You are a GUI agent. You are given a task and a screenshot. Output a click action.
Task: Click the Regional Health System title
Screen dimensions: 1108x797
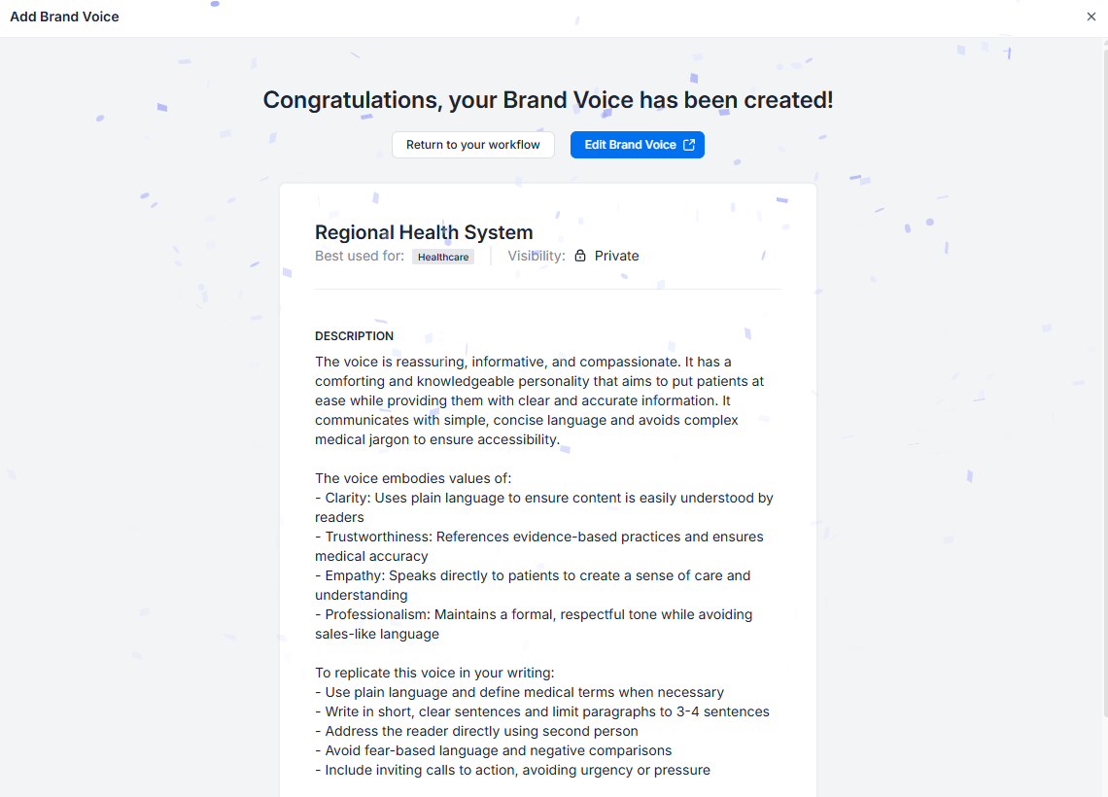pos(424,232)
